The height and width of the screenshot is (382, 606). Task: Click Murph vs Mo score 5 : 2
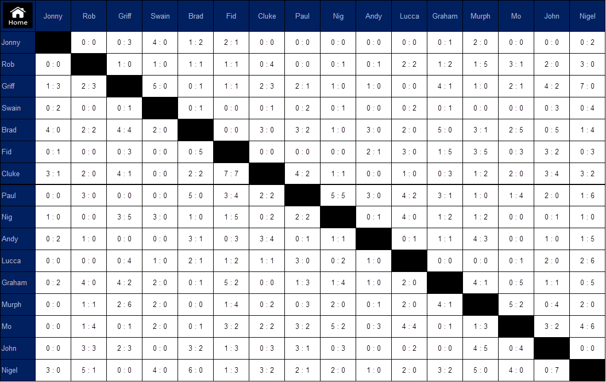[x=516, y=304]
